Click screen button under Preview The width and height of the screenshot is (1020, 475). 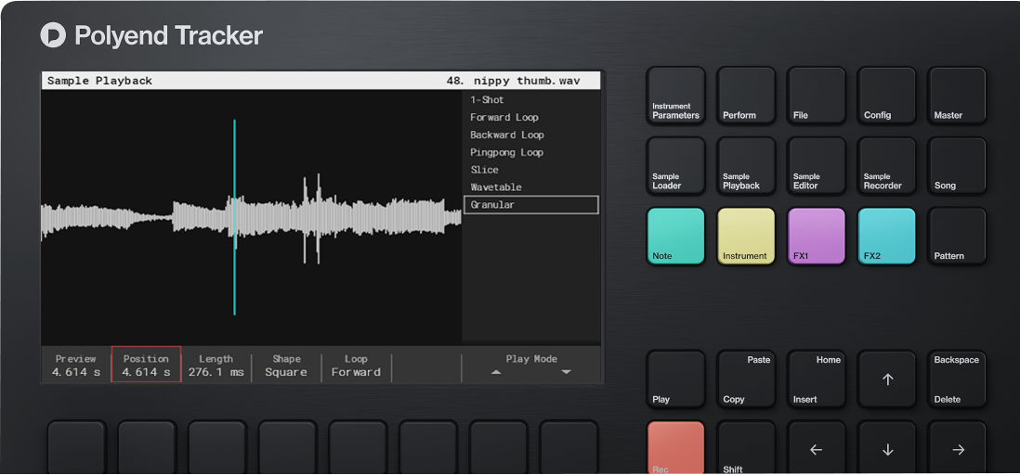coord(77,448)
